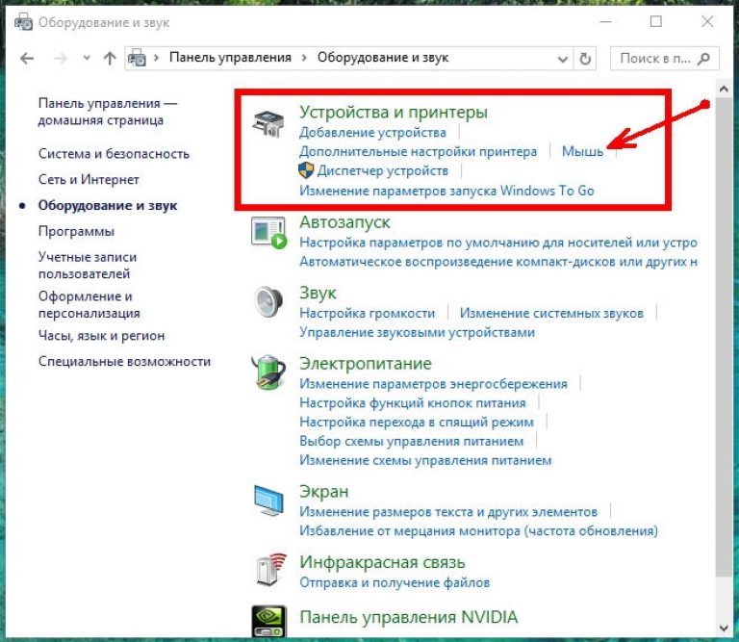Select Программы in the left sidebar

click(x=76, y=231)
